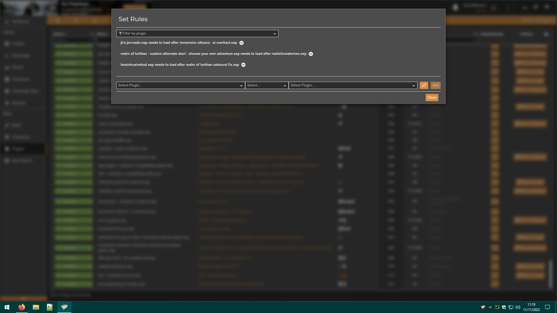Click the lessintrusivehud.esp rule text
This screenshot has width=557, height=313.
(180, 65)
